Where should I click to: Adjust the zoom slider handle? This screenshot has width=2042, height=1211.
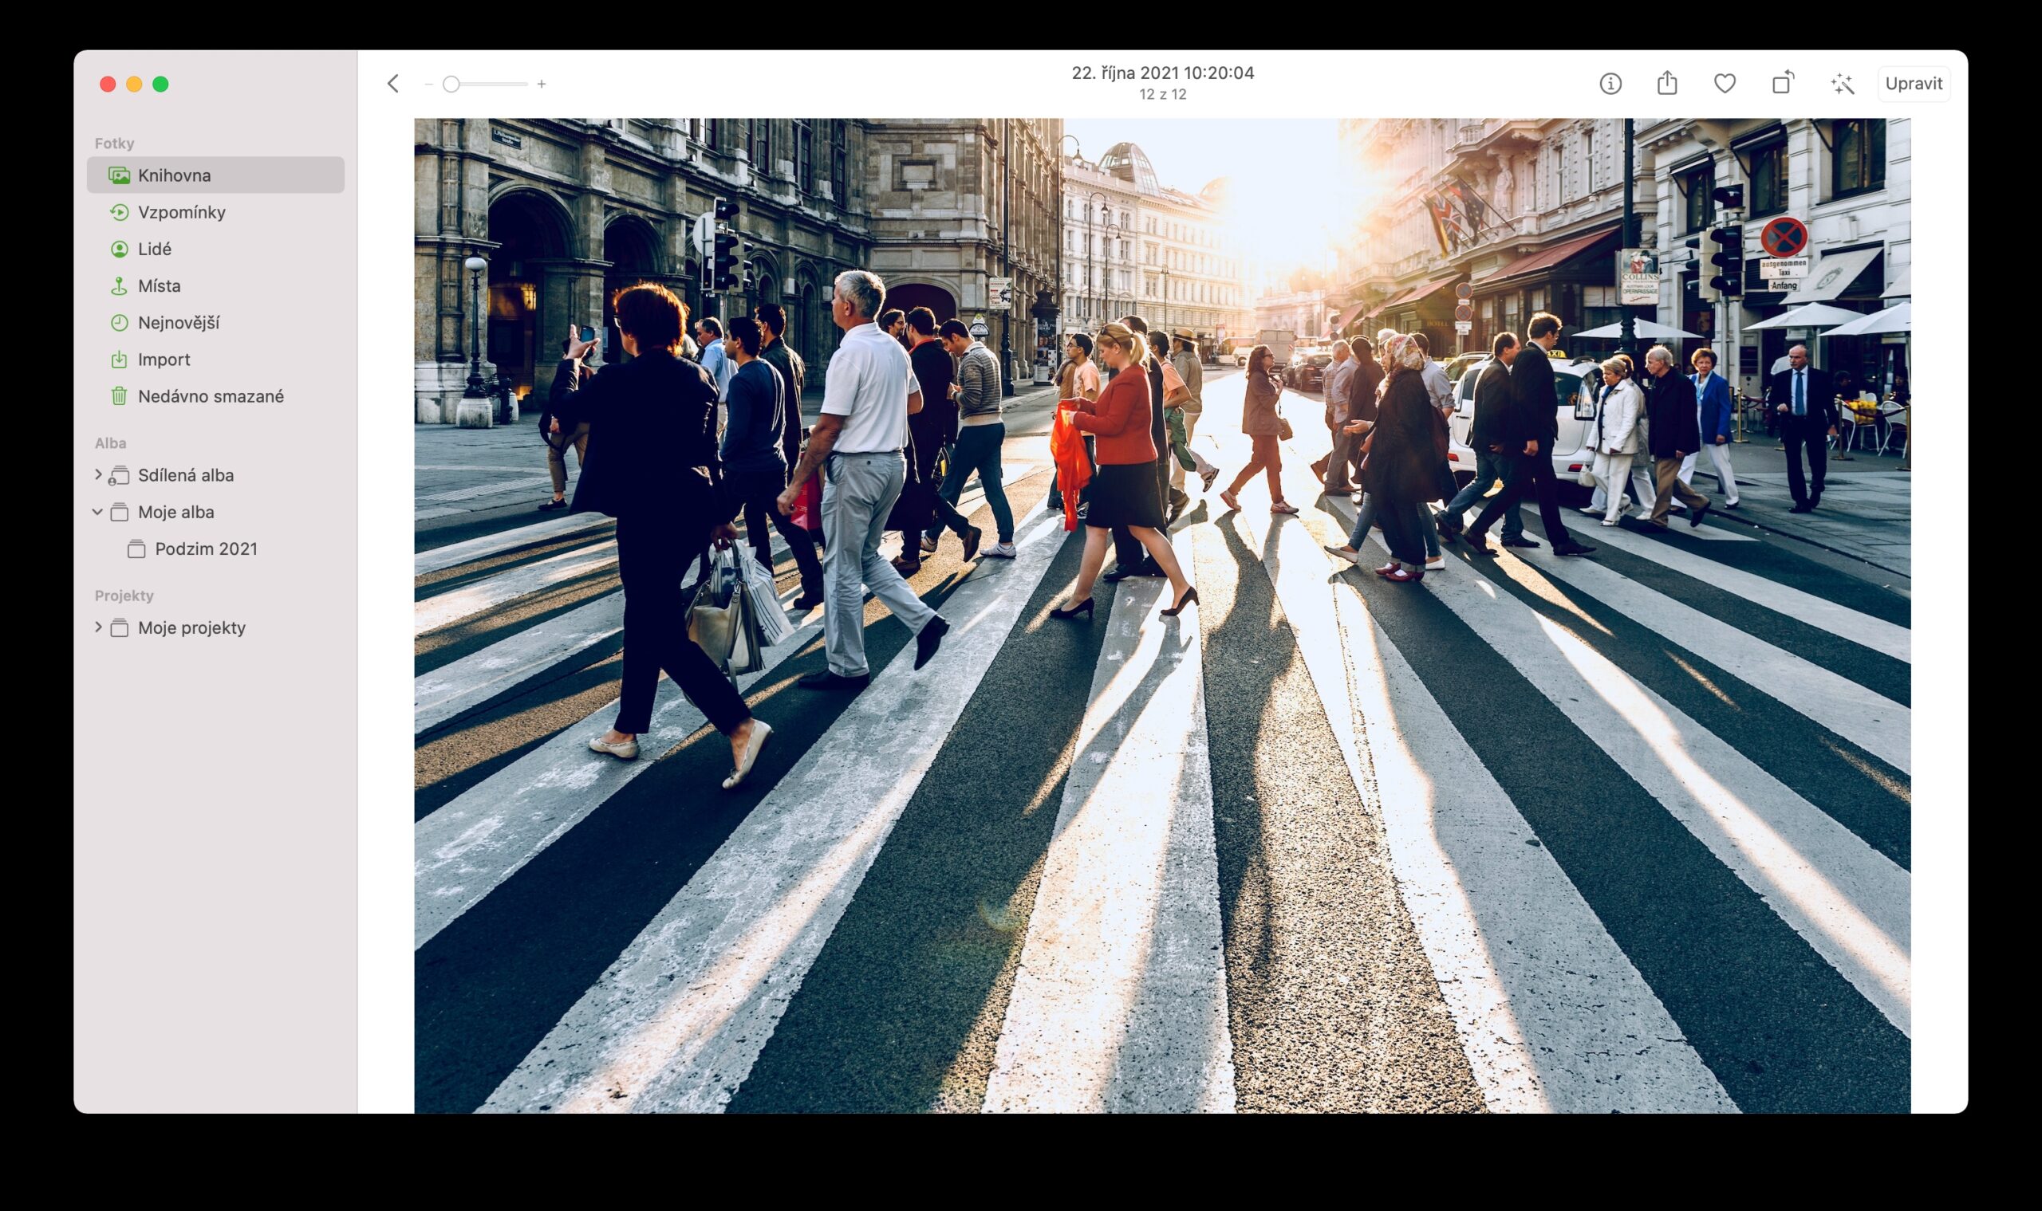pos(451,84)
